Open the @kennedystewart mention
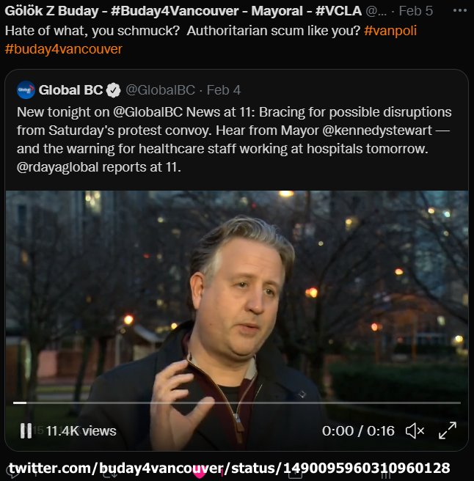This screenshot has height=481, width=474. 377,131
